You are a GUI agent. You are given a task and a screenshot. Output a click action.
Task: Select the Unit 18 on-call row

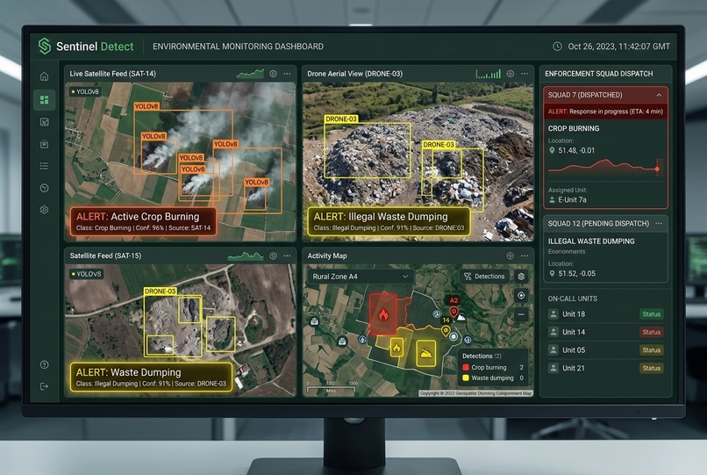pyautogui.click(x=605, y=314)
